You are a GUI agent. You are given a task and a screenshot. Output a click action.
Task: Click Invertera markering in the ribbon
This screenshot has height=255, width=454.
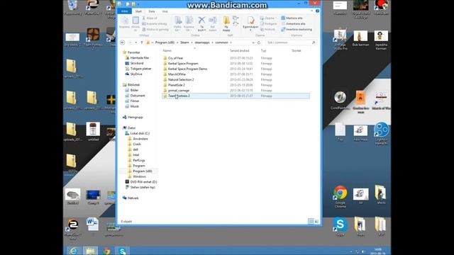click(297, 30)
